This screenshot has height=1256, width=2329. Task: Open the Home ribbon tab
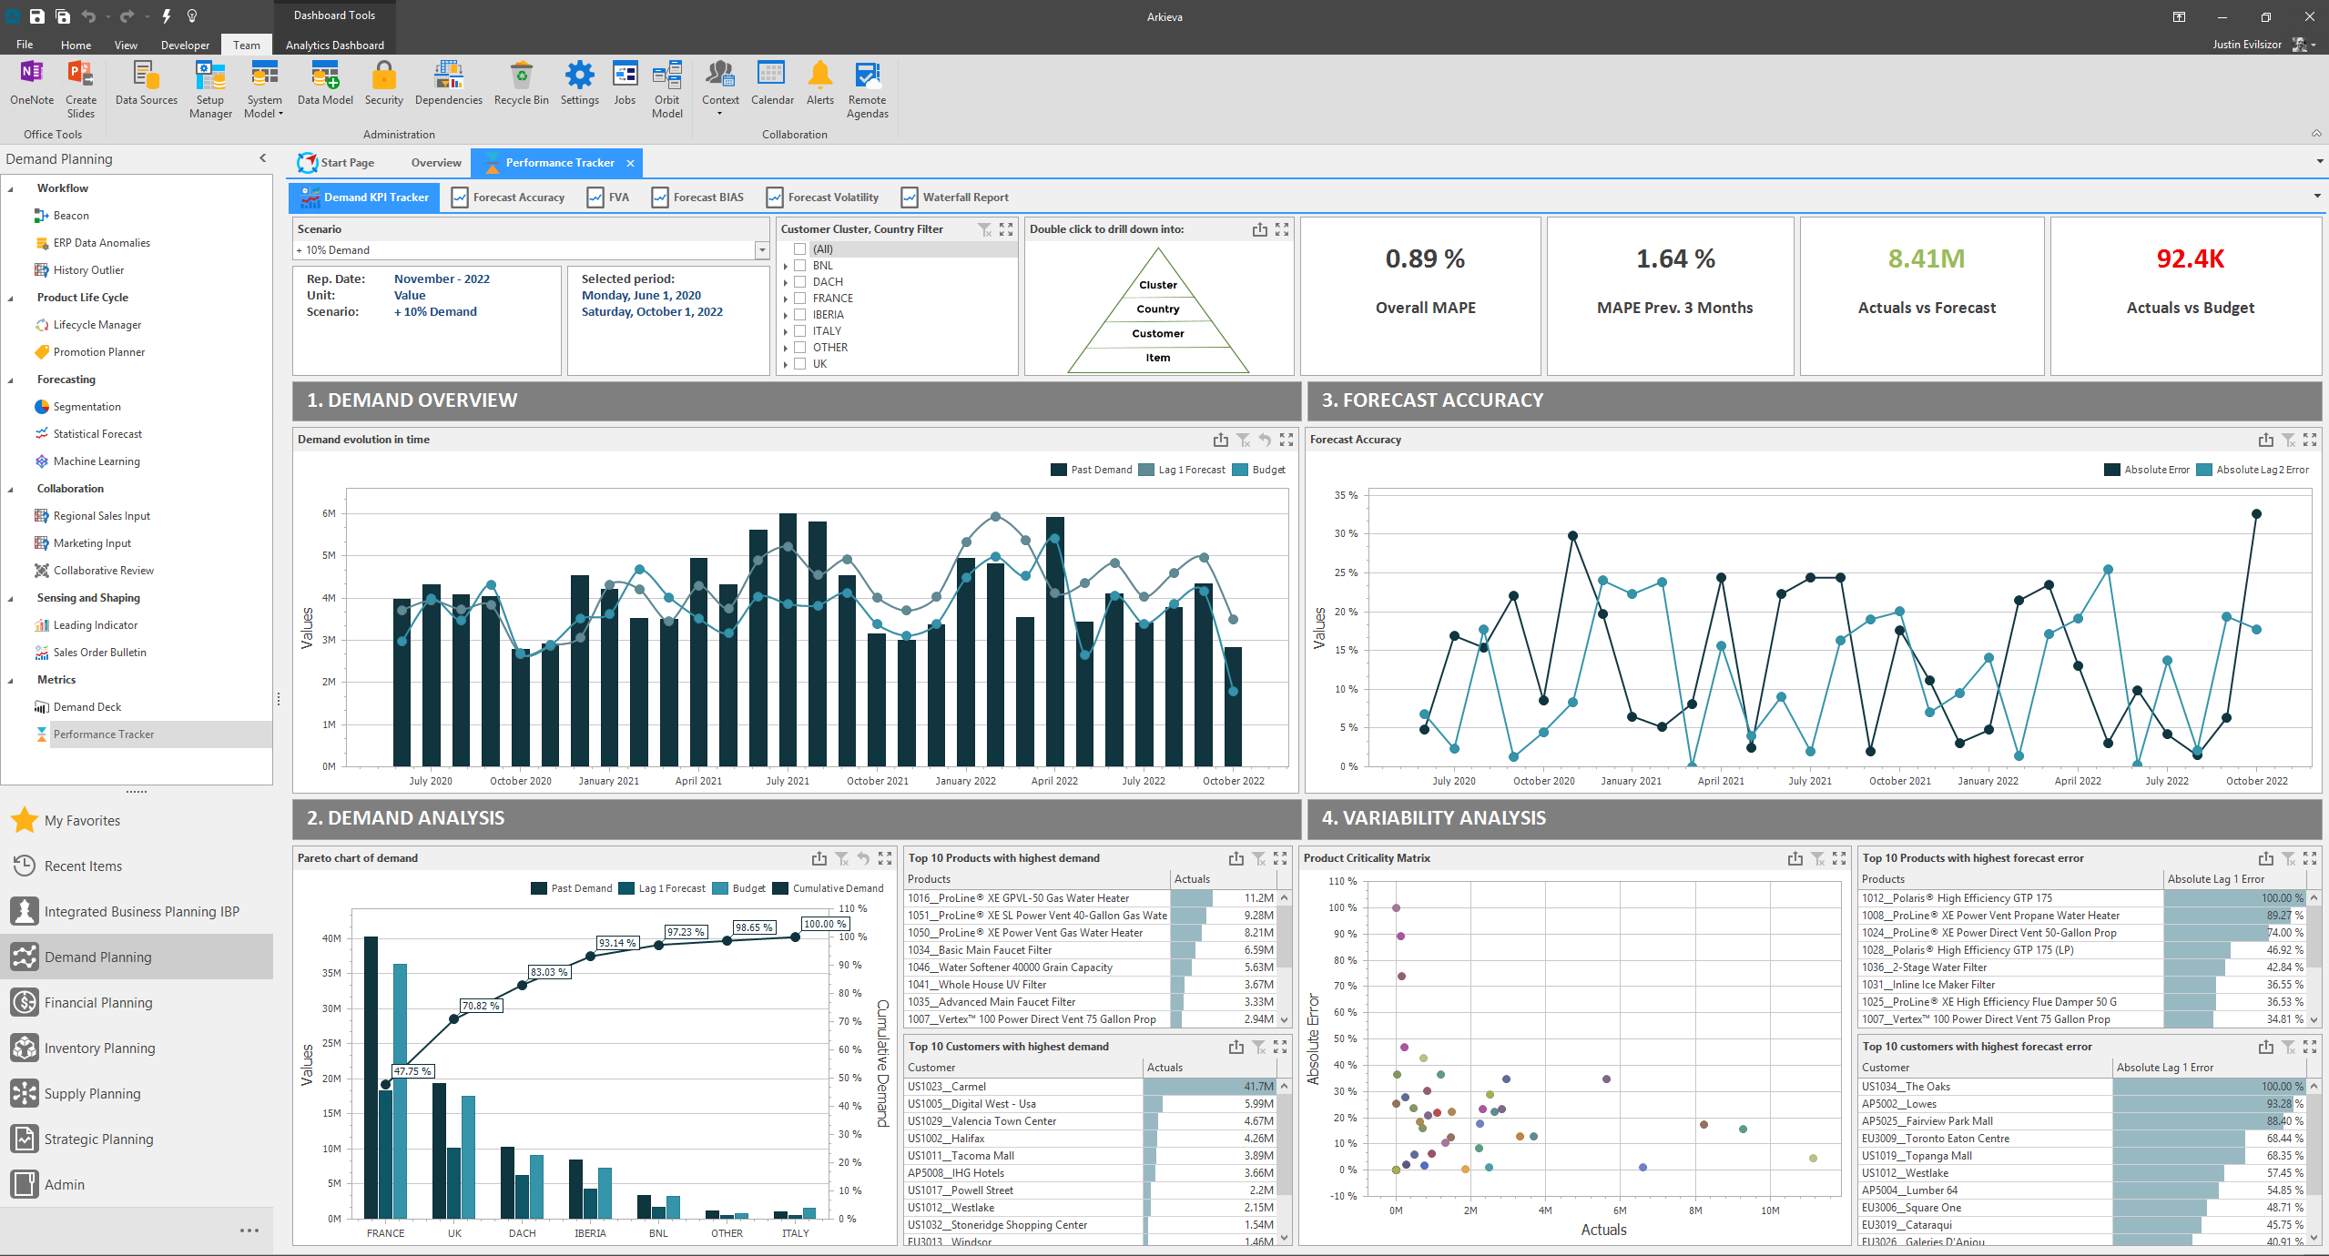76,44
